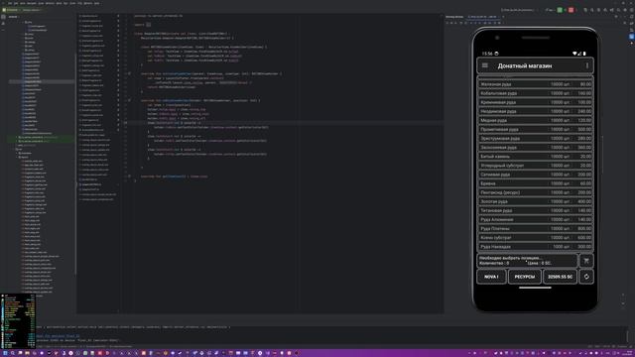Select the Белый камень row
The image size is (635, 357).
pos(536,157)
